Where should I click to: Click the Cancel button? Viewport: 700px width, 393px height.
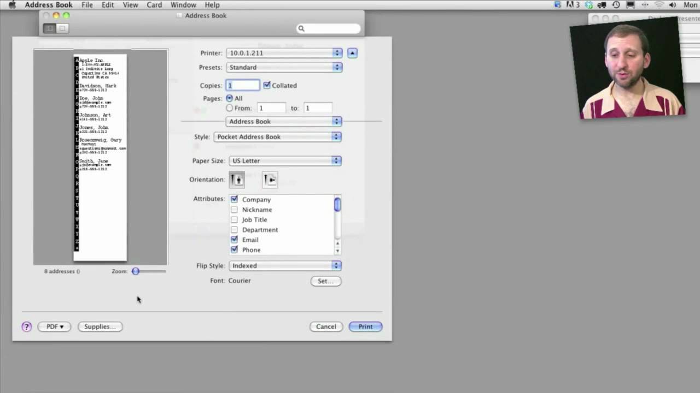326,326
